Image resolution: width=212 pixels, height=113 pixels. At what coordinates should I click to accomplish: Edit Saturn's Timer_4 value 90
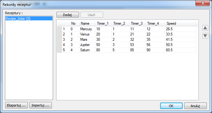click(155, 50)
